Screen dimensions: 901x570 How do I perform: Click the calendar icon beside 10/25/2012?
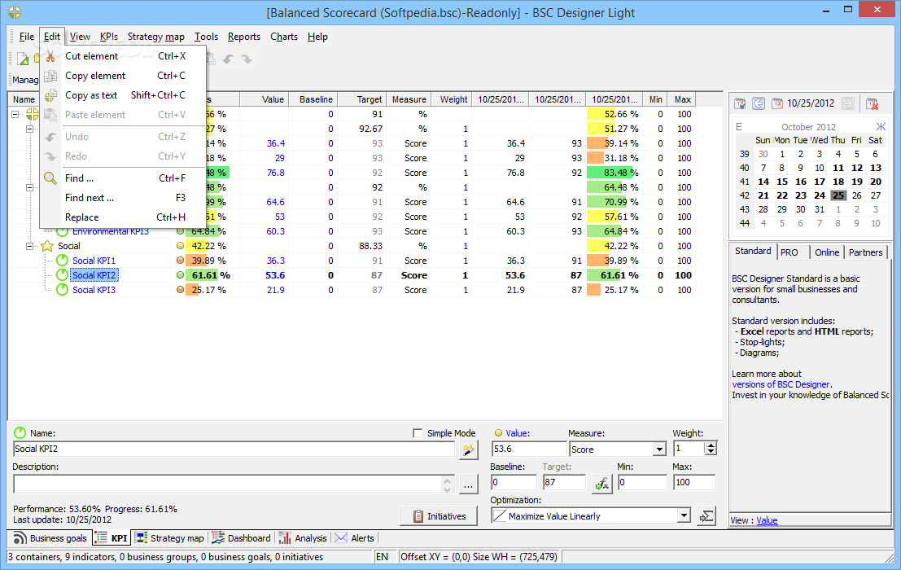(777, 103)
